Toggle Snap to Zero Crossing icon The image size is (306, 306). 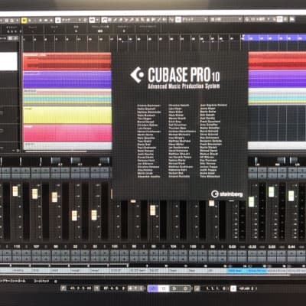[171, 19]
